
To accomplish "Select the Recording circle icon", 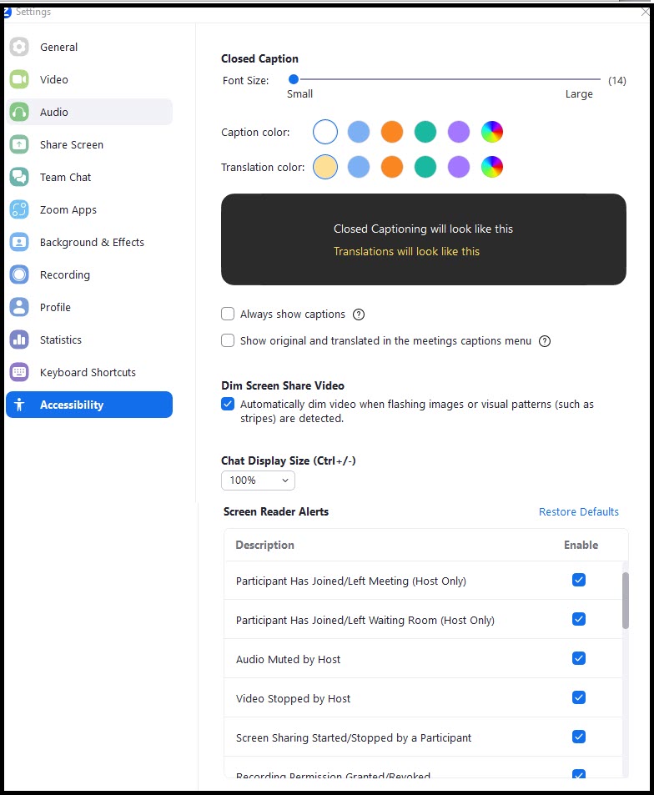I will (x=19, y=274).
